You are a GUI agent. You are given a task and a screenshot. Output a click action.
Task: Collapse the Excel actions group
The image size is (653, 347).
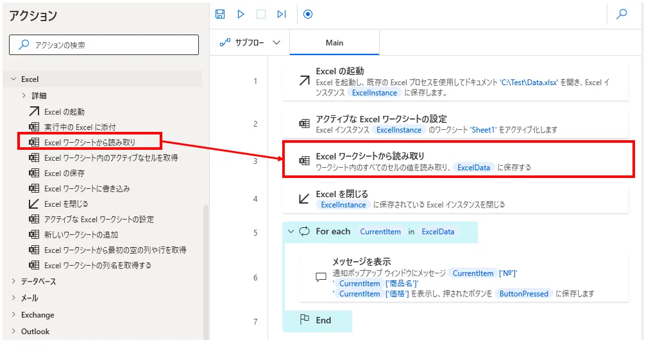click(x=13, y=79)
